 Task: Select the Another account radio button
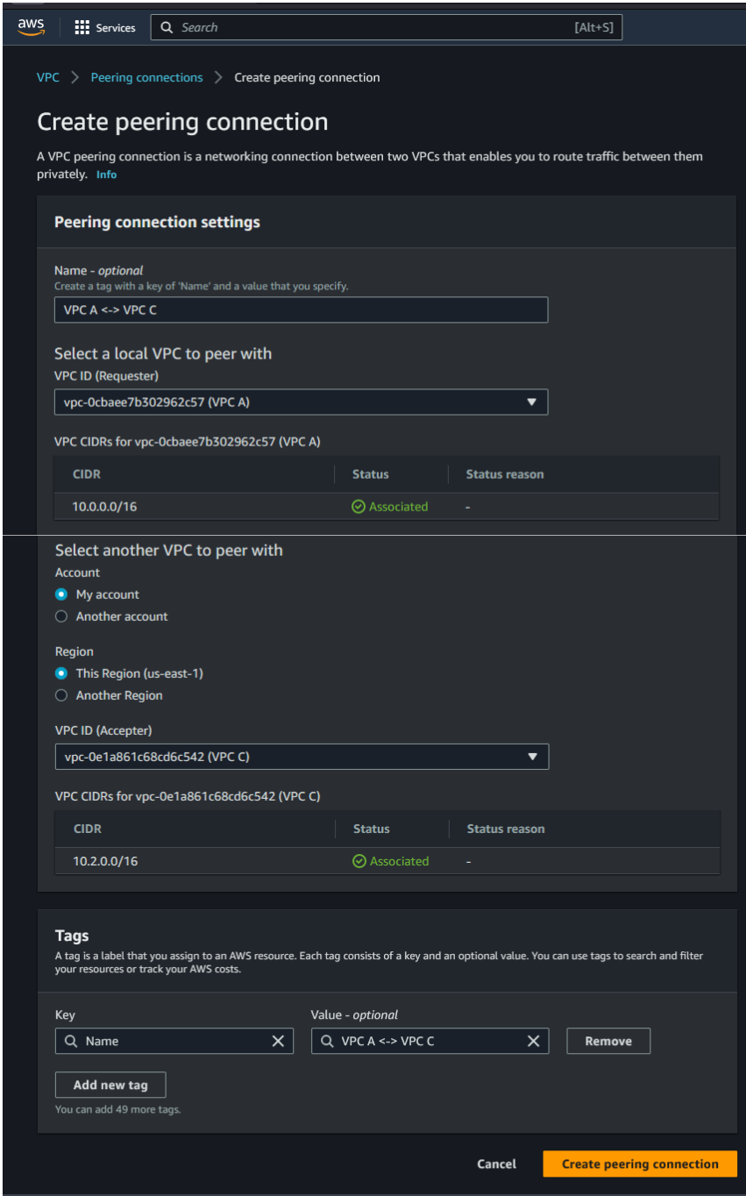(61, 616)
